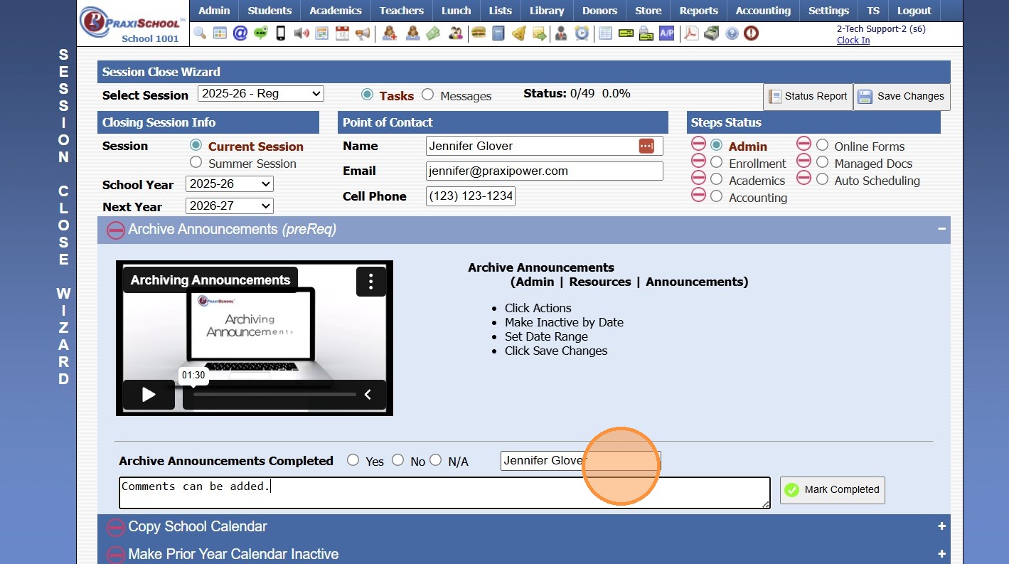Open the colored grid calendar icon
Screen dimensions: 1009x564
click(220, 33)
